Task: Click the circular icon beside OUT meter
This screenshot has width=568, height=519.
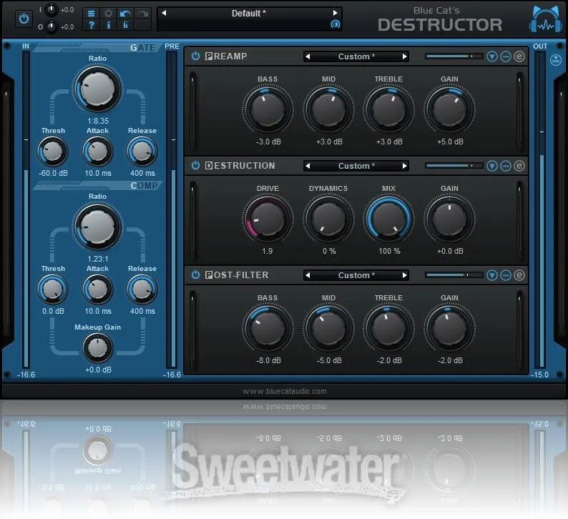Action: tap(555, 60)
